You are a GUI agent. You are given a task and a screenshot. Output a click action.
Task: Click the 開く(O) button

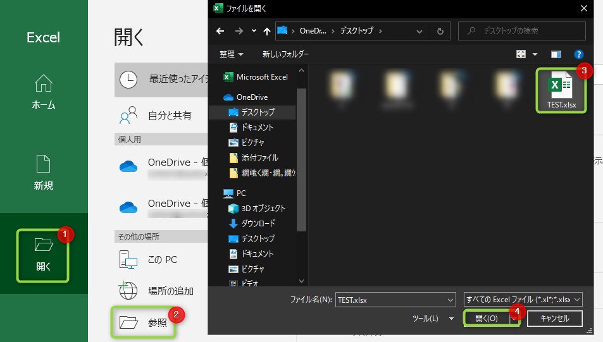pyautogui.click(x=487, y=318)
